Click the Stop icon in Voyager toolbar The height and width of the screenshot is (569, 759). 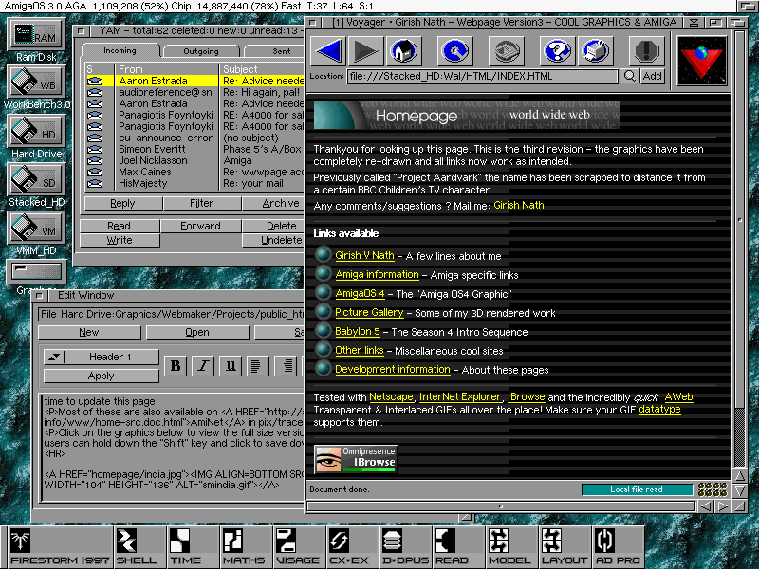647,50
